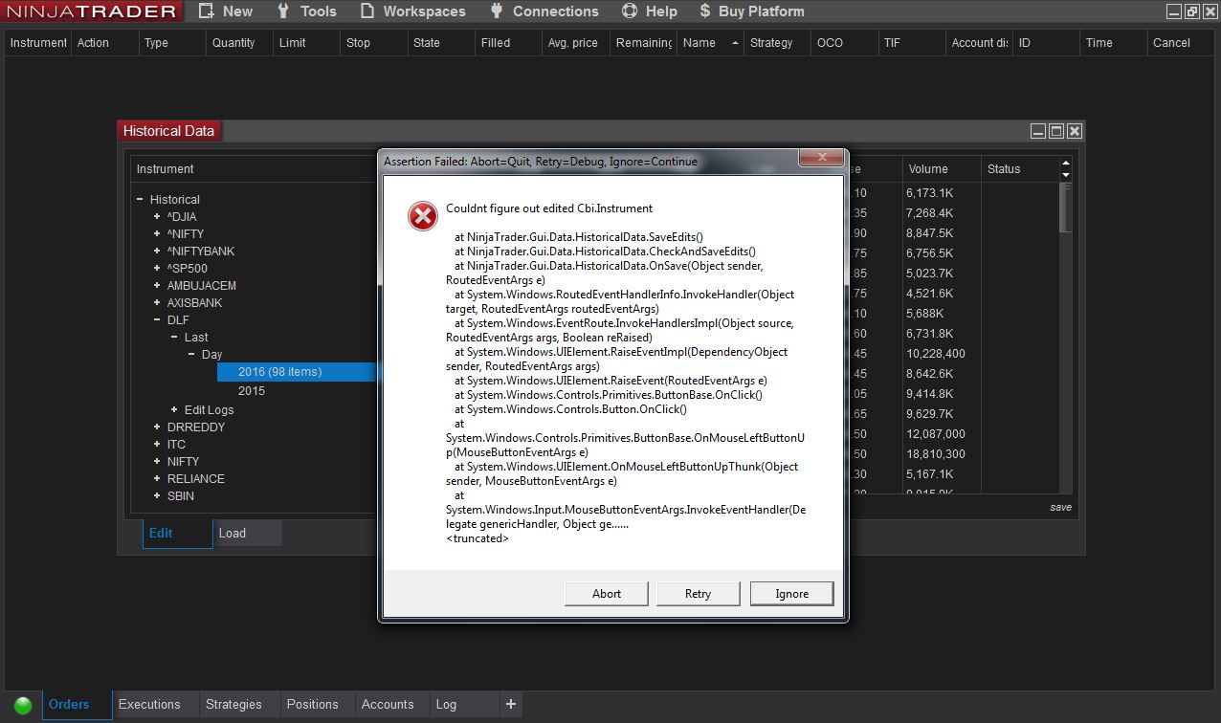Expand the AXISBANK tree node
1221x723 pixels.
(x=158, y=303)
